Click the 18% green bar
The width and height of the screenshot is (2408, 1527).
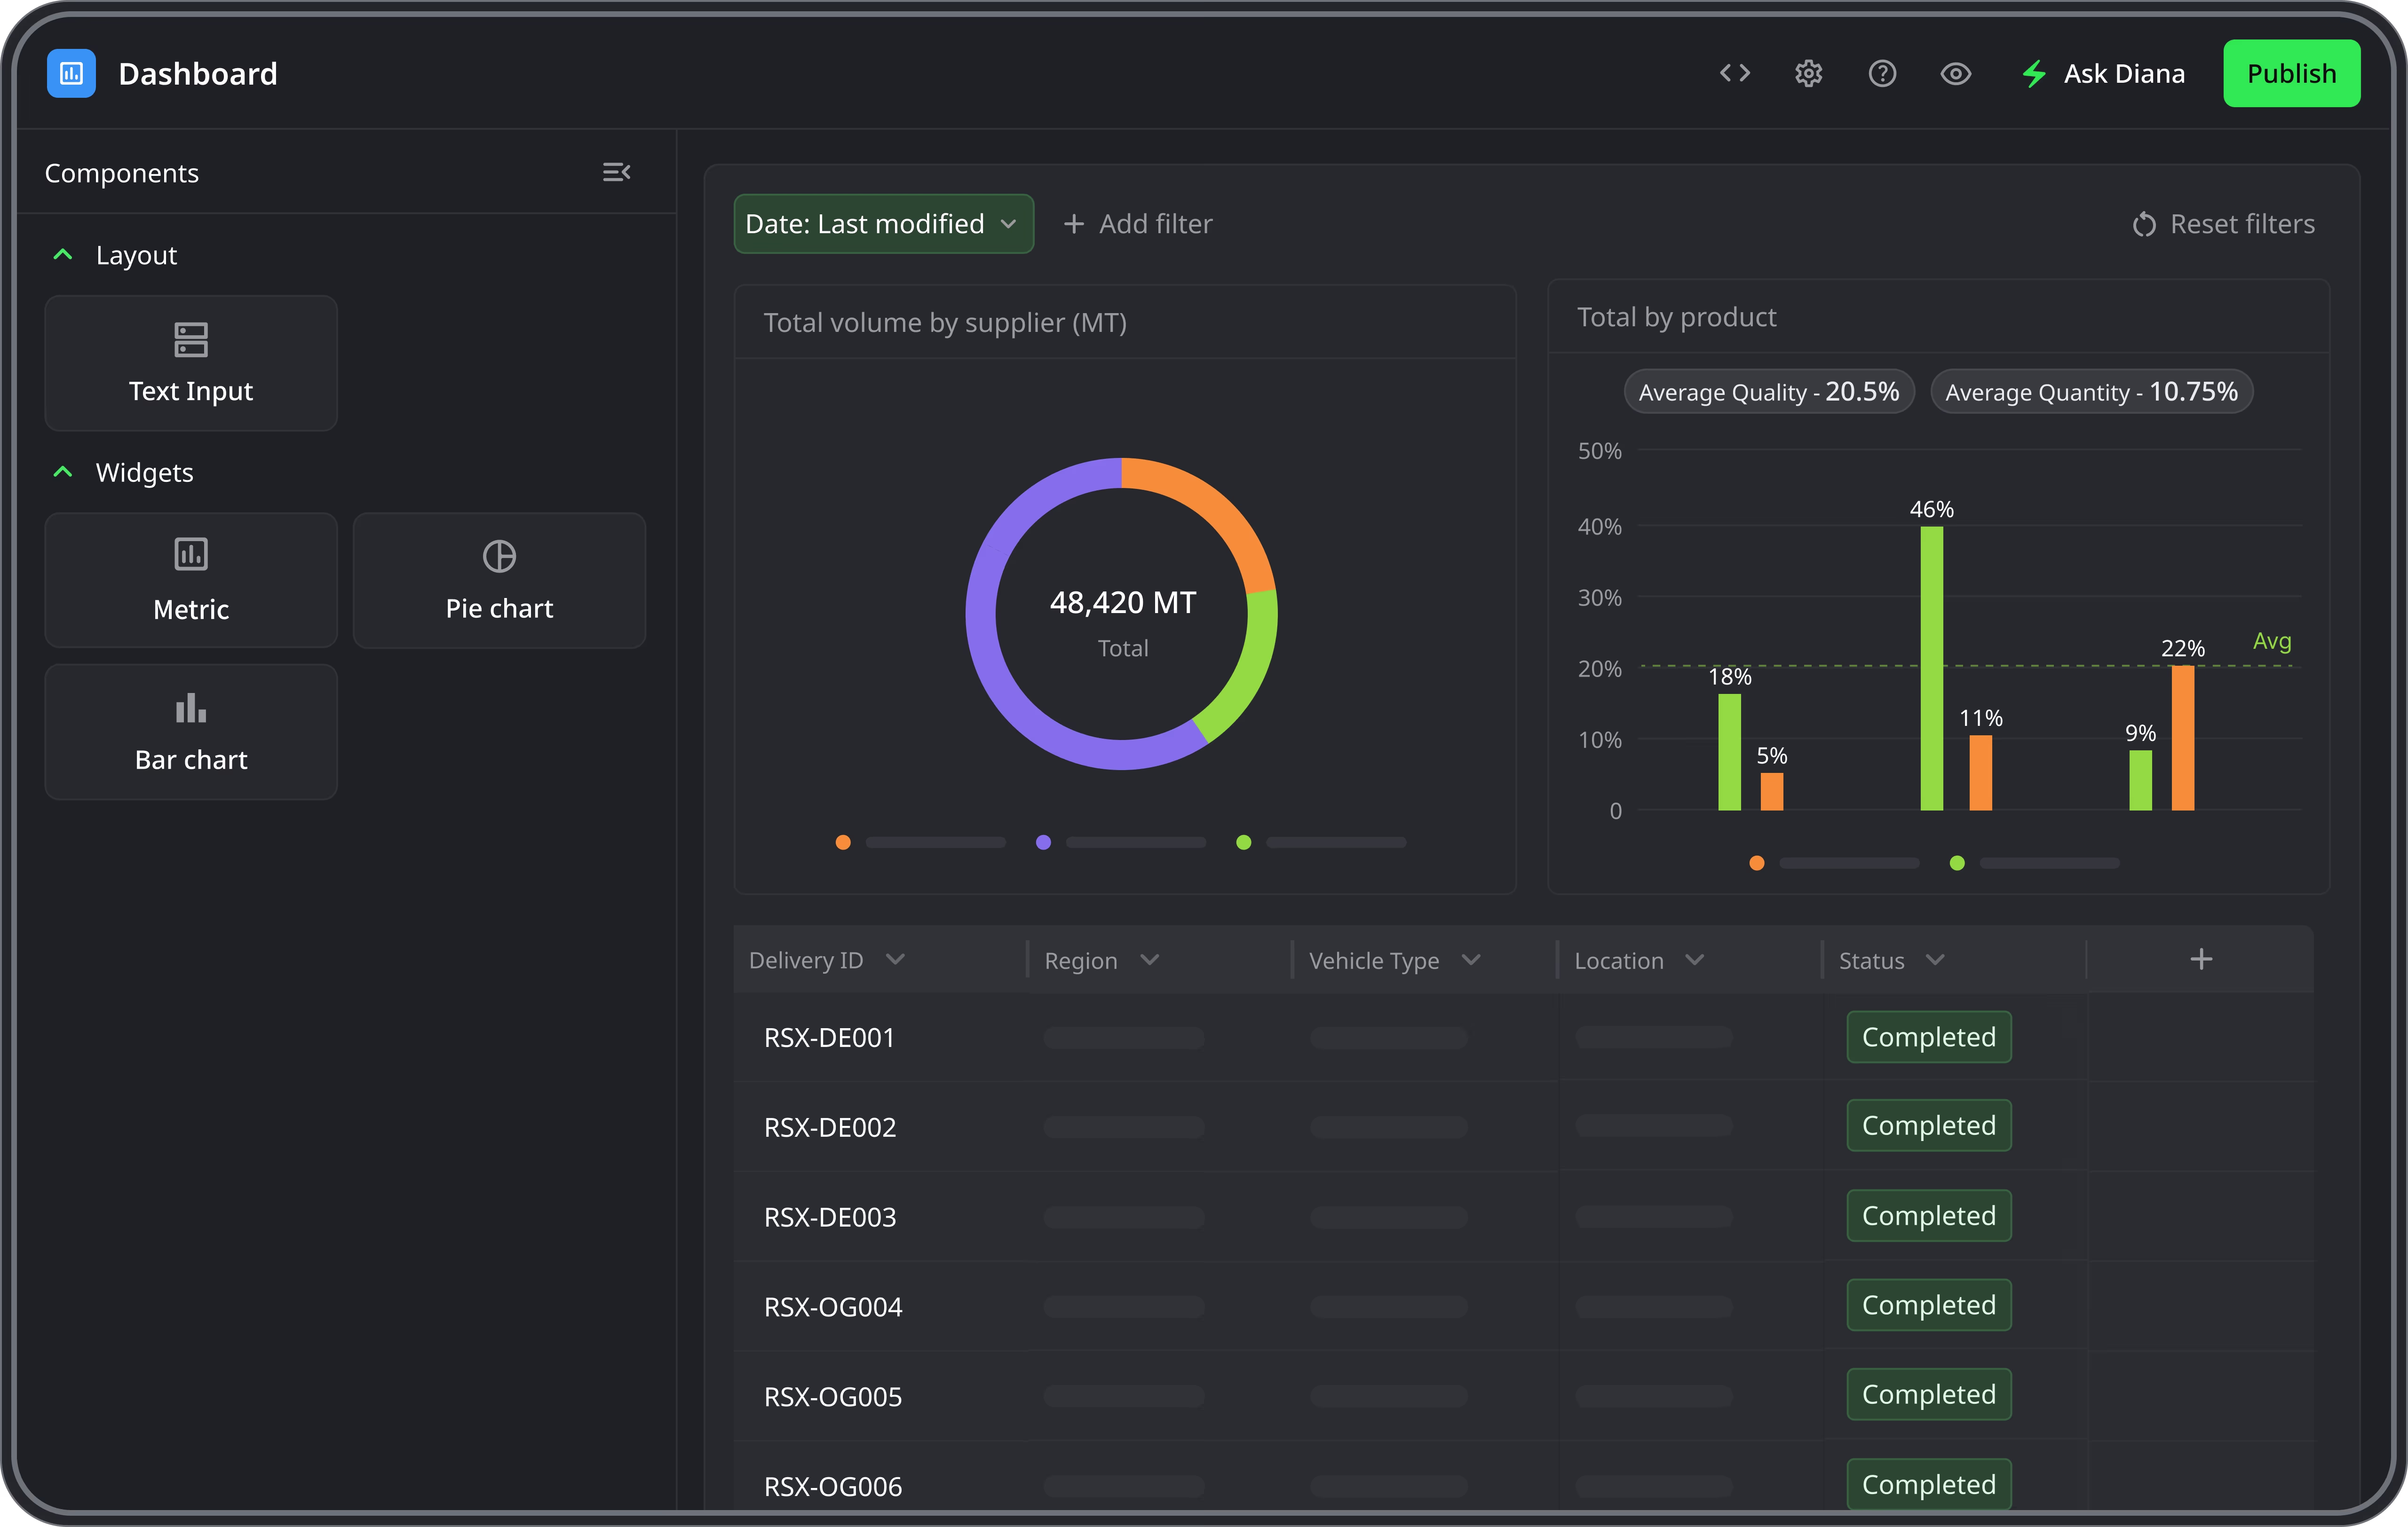pyautogui.click(x=1730, y=753)
